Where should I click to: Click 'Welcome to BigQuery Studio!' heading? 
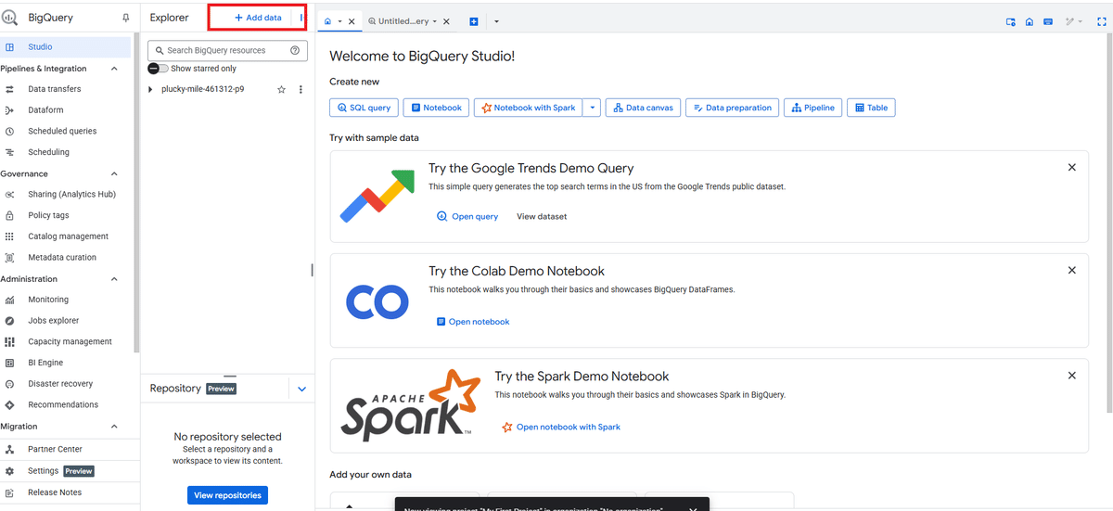(x=422, y=56)
